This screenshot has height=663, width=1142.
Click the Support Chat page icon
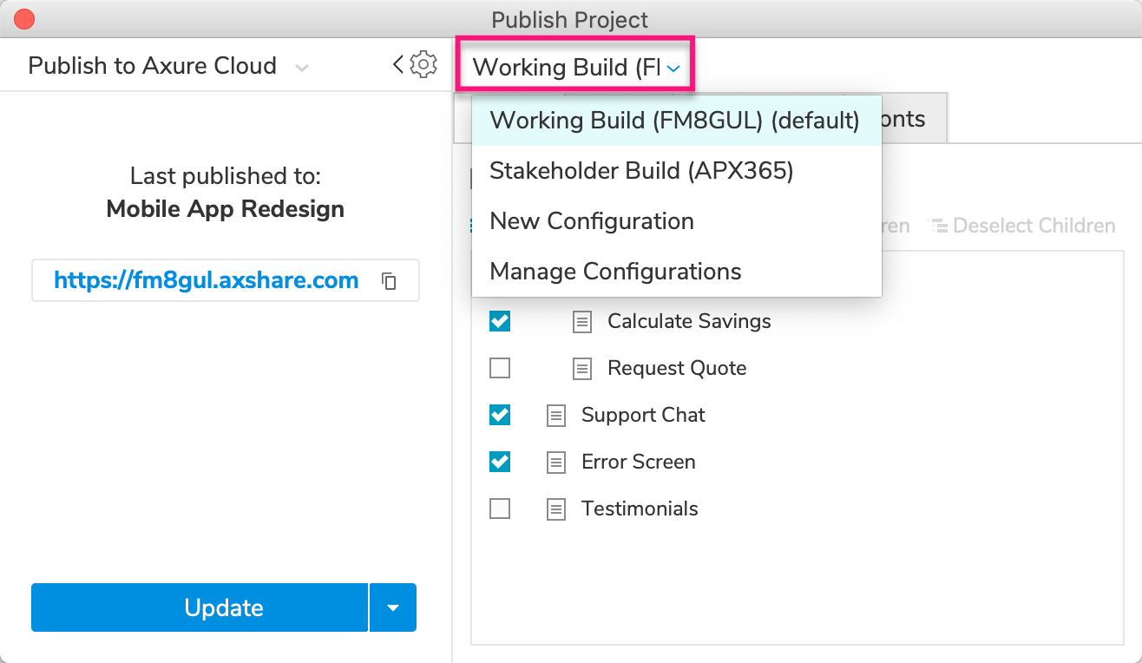tap(556, 416)
